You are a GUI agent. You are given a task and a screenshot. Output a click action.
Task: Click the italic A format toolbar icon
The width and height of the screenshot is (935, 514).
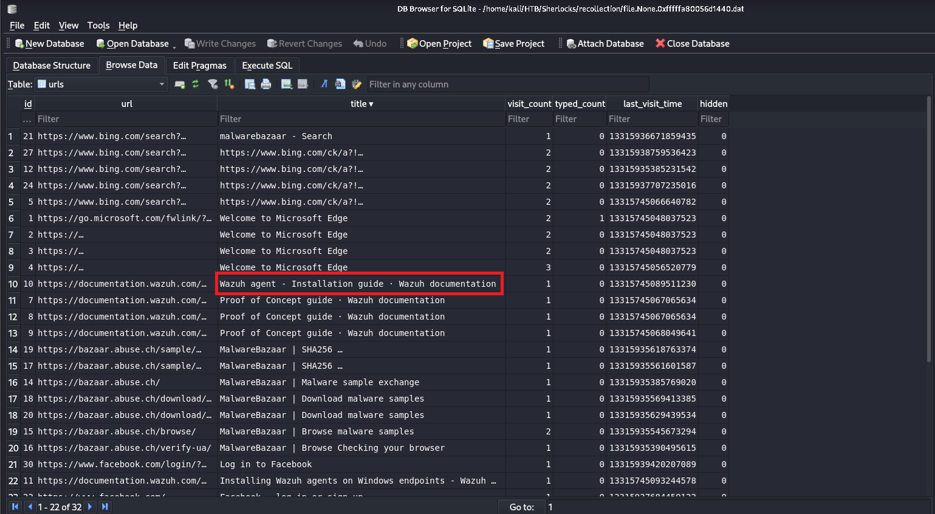point(324,84)
